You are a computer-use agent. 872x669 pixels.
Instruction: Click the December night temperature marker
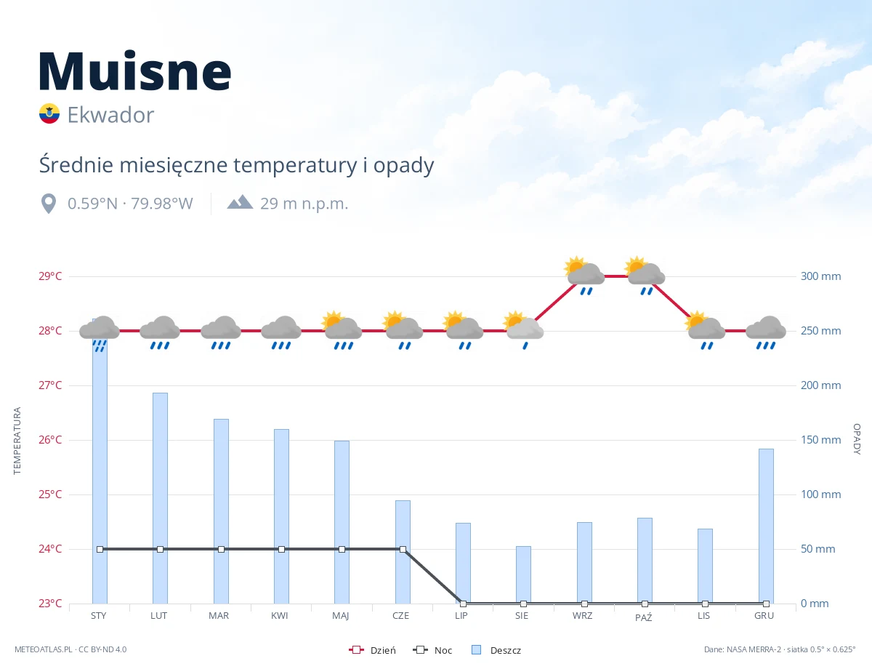point(766,604)
